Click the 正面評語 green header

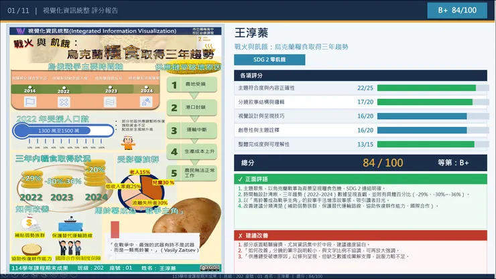[361, 179]
